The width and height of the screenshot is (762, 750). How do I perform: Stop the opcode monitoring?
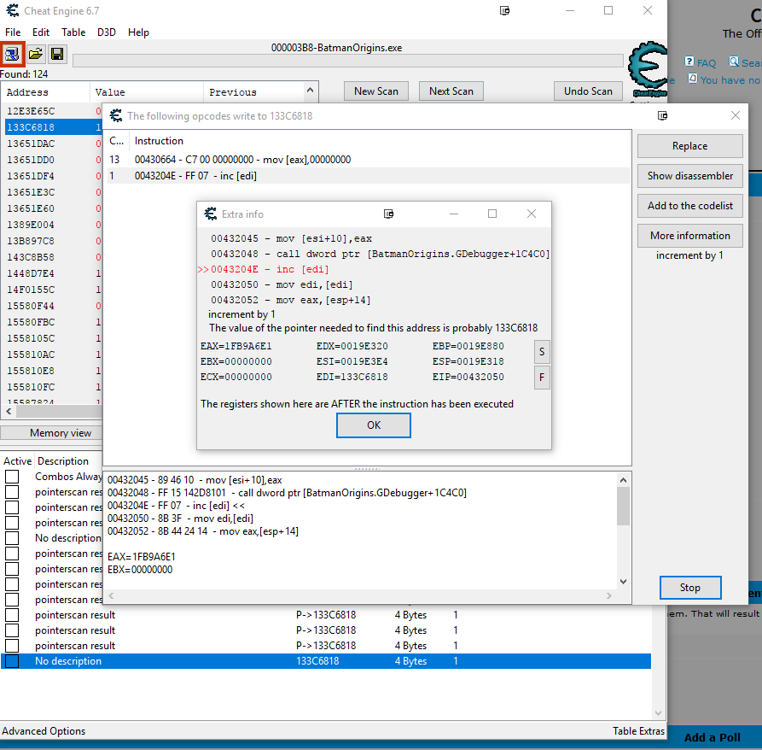(x=690, y=588)
